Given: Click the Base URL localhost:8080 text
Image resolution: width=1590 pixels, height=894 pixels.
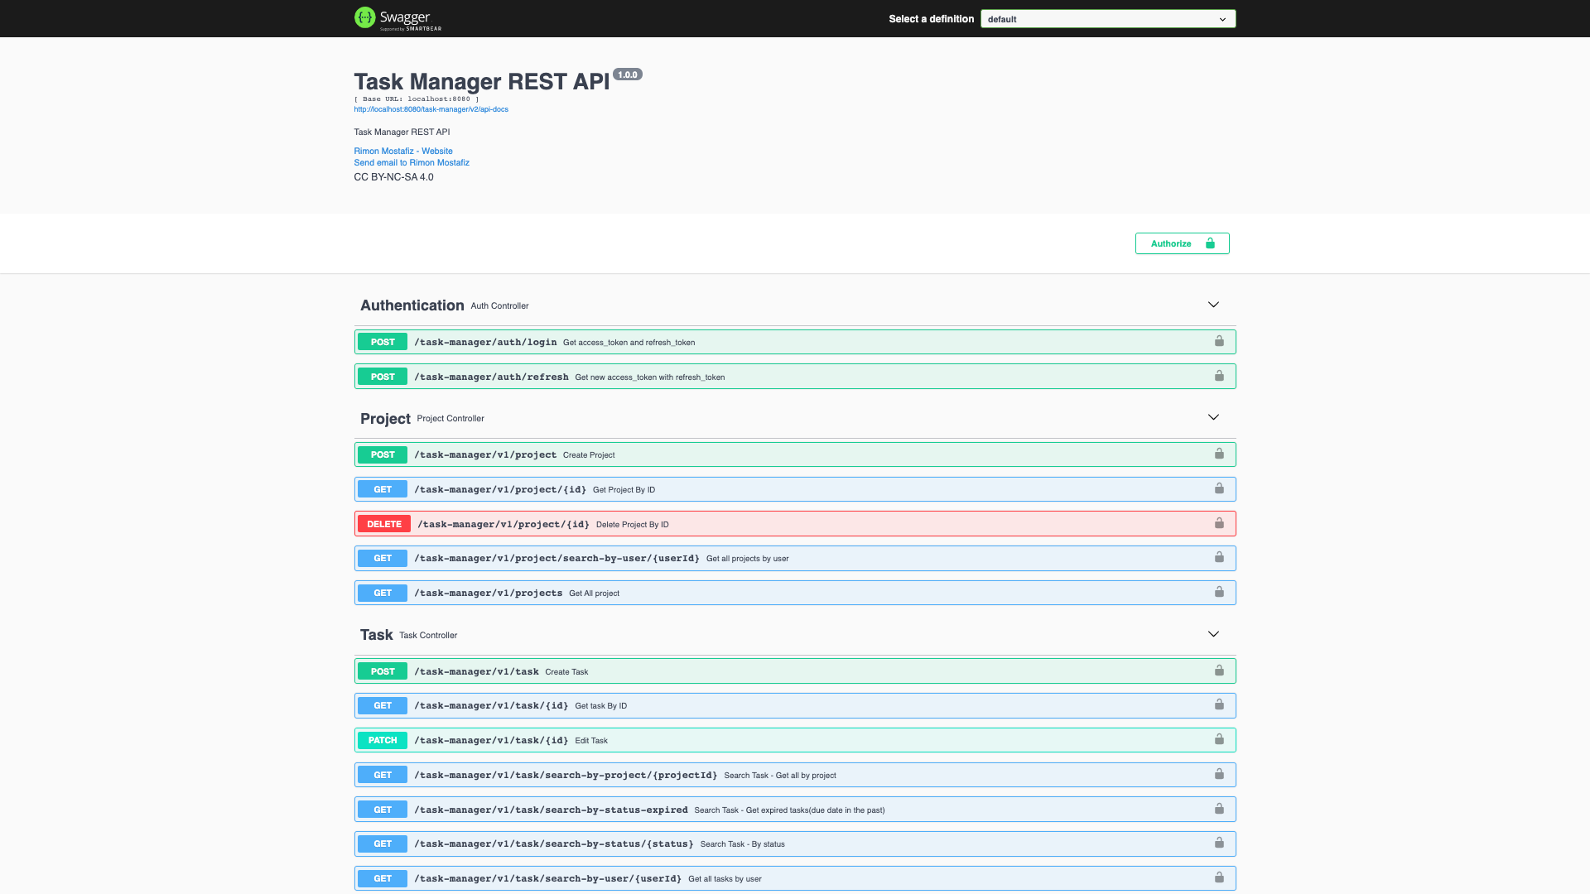Looking at the screenshot, I should point(417,99).
